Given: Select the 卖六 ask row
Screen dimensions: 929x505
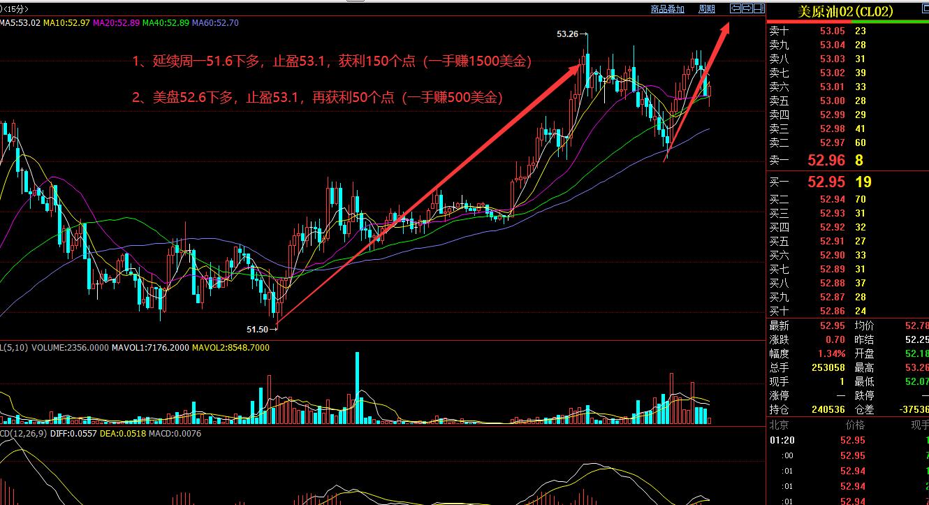Looking at the screenshot, I should point(847,87).
